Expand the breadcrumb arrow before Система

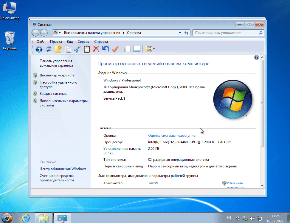click(124, 33)
